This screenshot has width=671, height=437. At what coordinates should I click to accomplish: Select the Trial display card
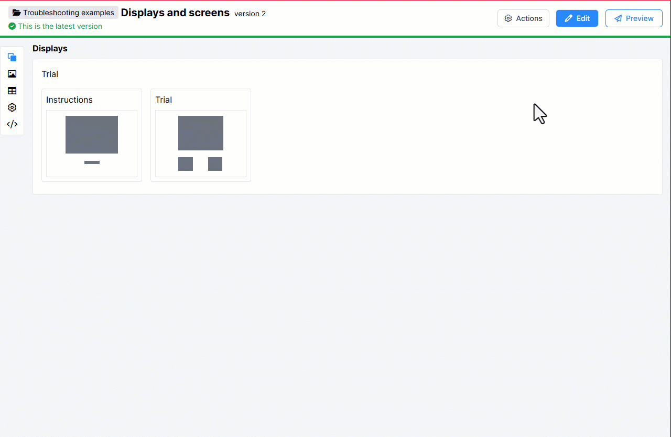(201, 135)
